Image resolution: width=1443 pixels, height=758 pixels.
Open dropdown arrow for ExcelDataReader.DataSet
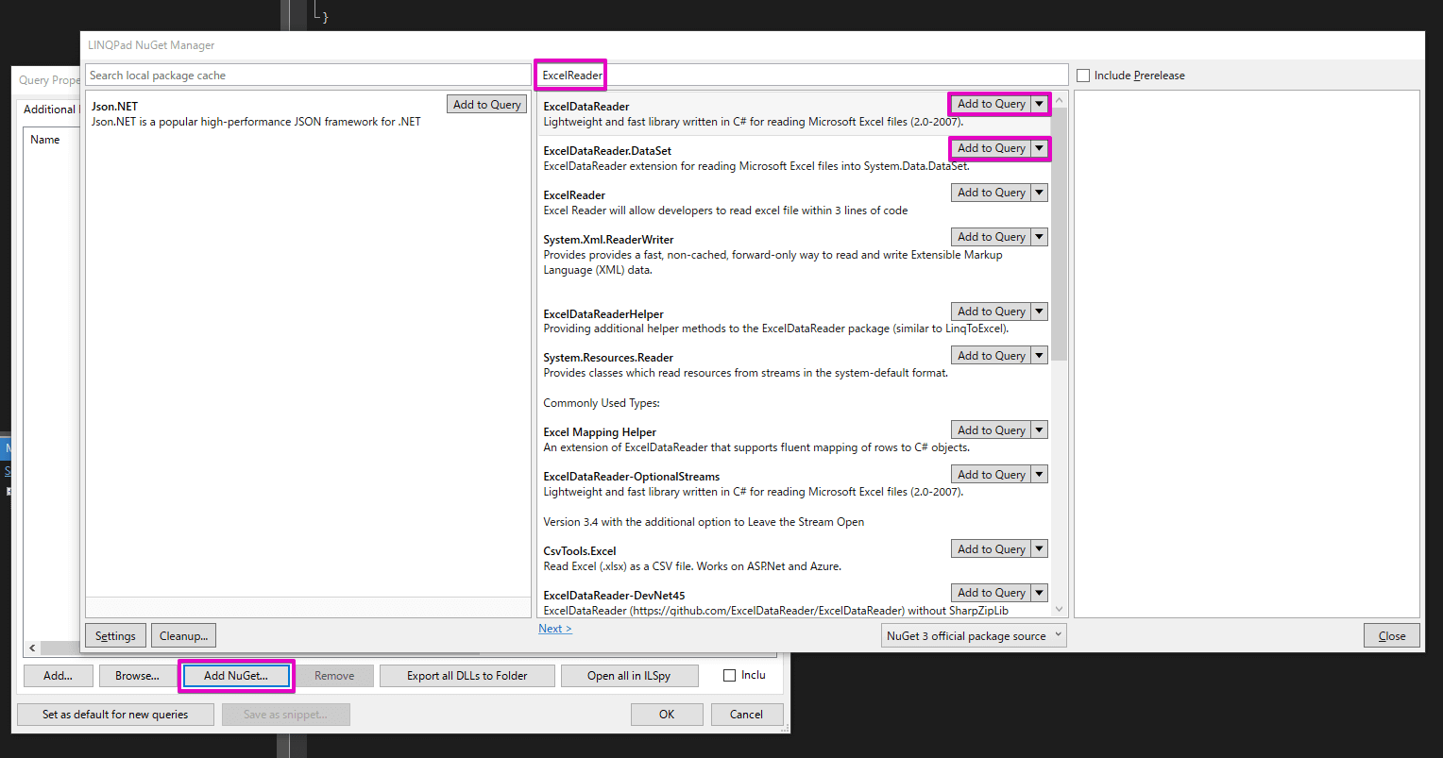point(1040,148)
